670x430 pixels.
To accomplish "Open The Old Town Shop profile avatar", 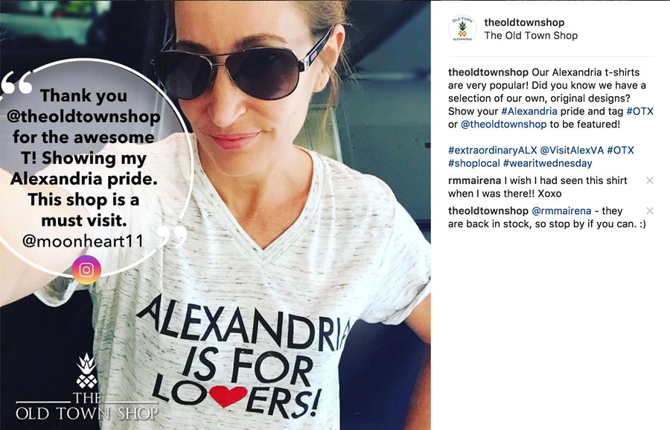I will (462, 28).
